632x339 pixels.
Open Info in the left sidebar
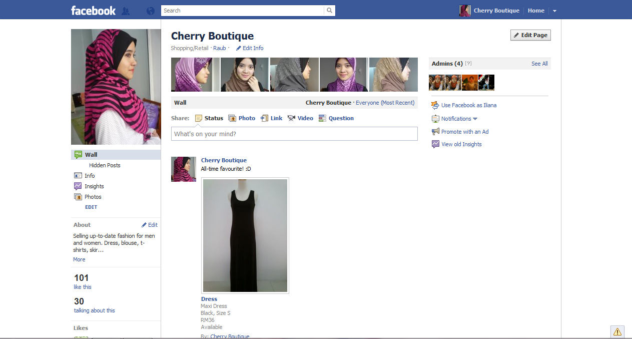[x=90, y=176]
